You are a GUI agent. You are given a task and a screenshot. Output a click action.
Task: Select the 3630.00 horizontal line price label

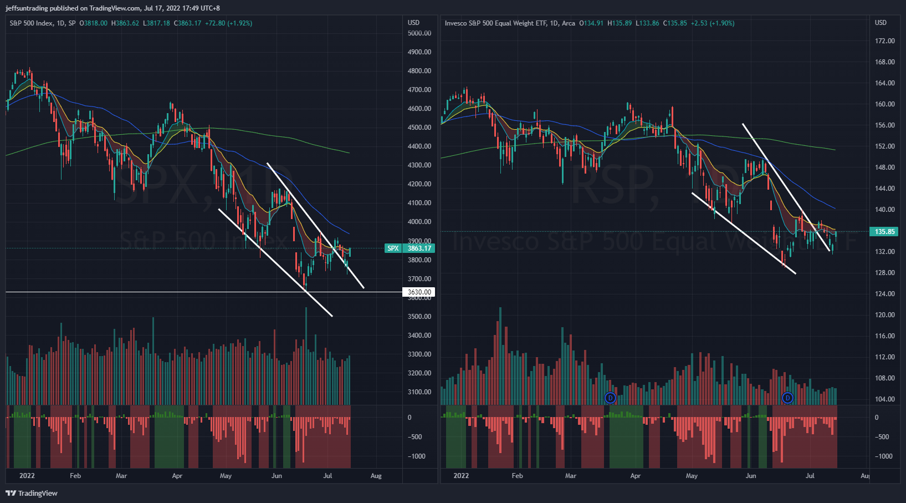point(419,292)
